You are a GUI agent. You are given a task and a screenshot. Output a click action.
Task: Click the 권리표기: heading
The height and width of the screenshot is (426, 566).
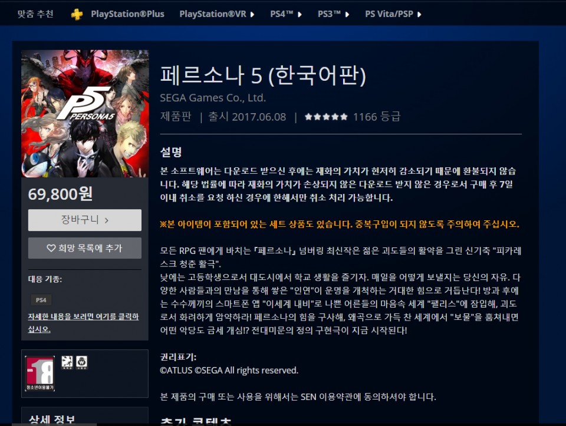click(x=178, y=356)
